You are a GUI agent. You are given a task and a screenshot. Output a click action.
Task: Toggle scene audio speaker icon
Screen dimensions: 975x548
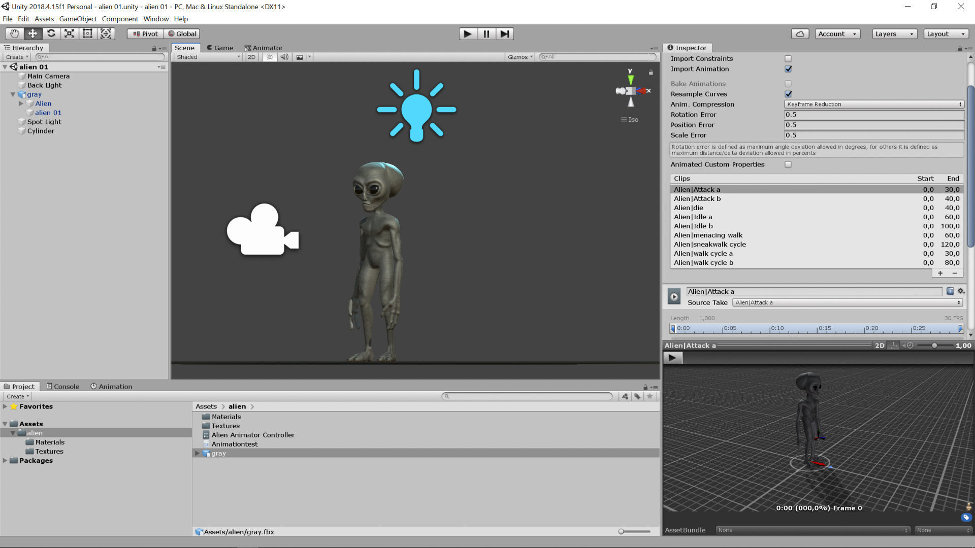[284, 57]
